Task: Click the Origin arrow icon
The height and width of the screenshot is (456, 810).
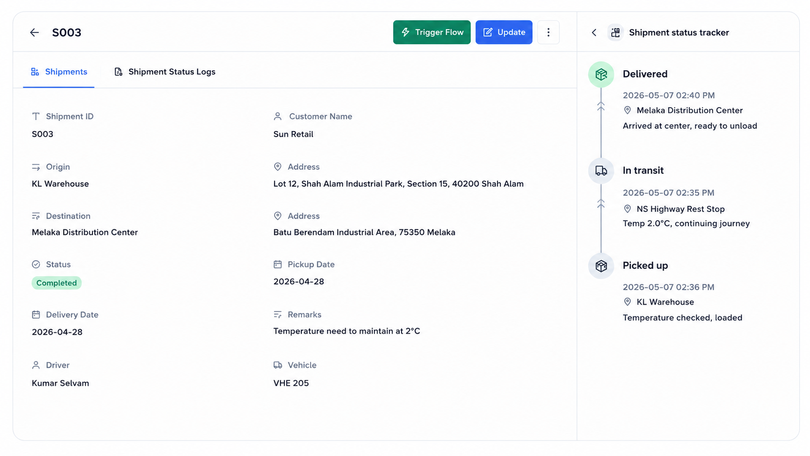Action: (x=36, y=167)
